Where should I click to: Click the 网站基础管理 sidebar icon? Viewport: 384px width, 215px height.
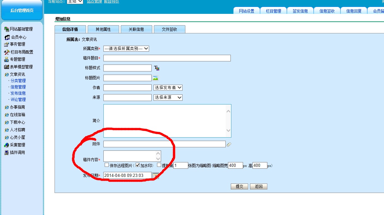click(x=7, y=29)
